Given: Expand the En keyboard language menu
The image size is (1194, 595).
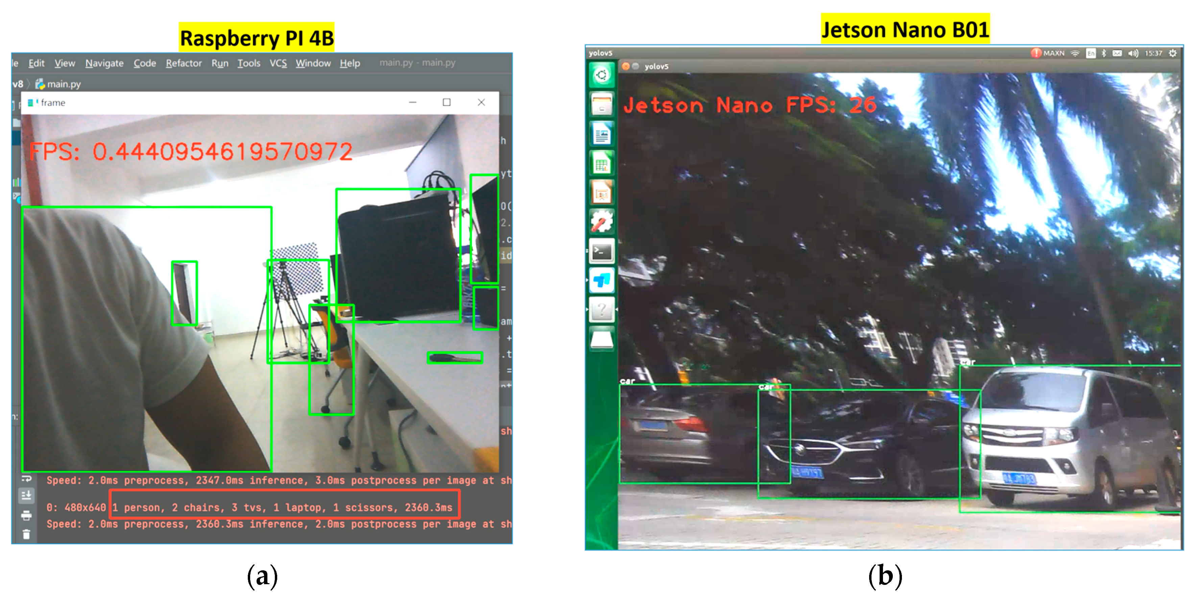Looking at the screenshot, I should tap(1091, 53).
